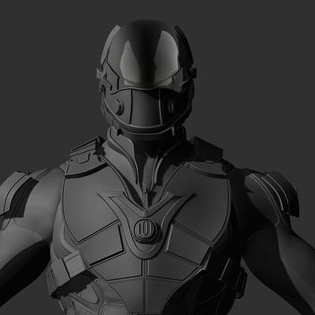Viewport: 315px width, 315px height.
Task: Click the round helmet button on left cheek
Action: pos(118,107)
